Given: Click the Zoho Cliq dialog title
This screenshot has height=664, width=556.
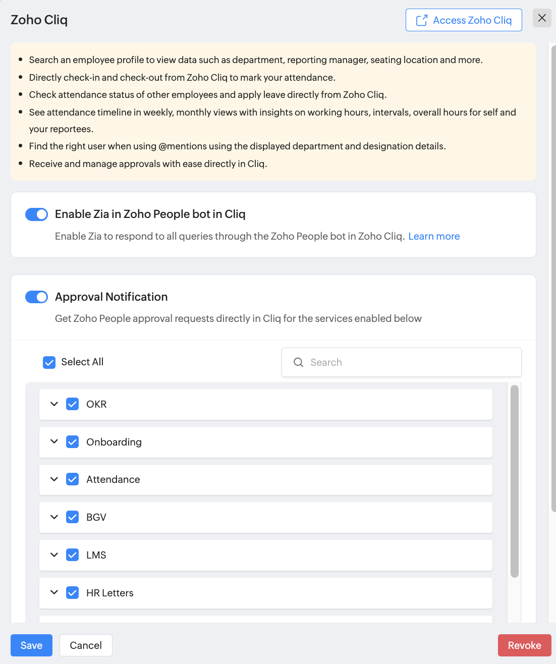Looking at the screenshot, I should pos(39,20).
